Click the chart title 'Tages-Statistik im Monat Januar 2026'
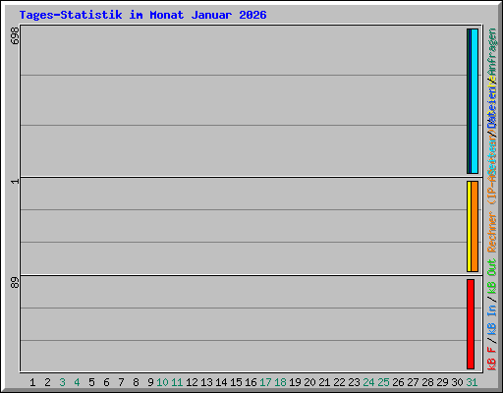The width and height of the screenshot is (503, 393). pyautogui.click(x=142, y=15)
